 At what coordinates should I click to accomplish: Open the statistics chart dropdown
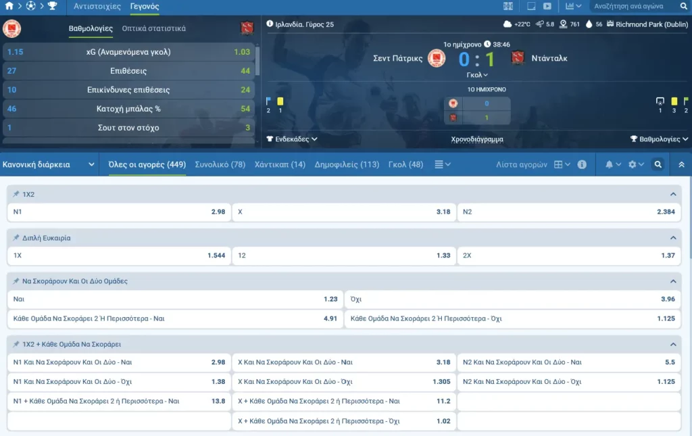click(x=573, y=6)
